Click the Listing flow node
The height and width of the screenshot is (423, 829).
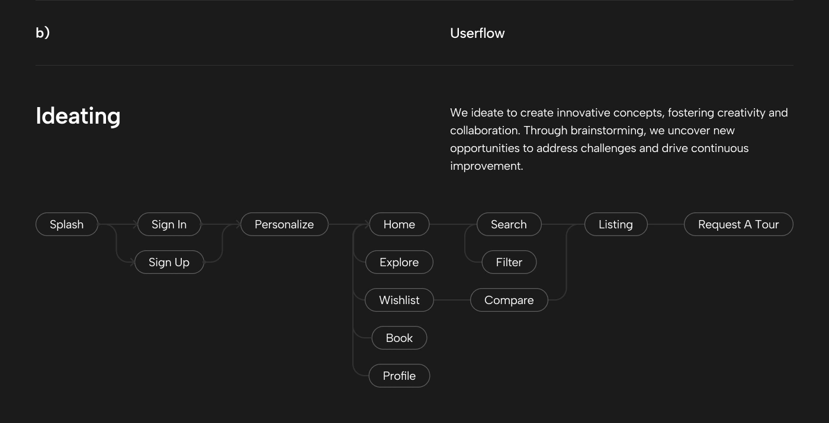point(616,224)
